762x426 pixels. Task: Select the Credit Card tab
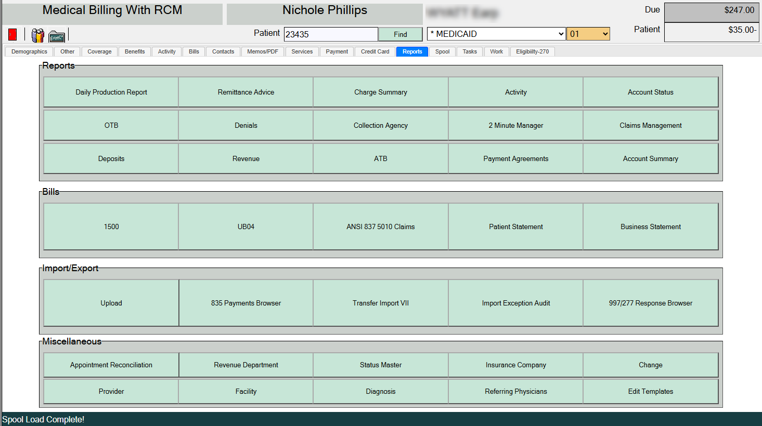tap(374, 51)
